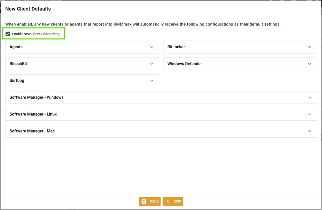Image resolution: width=322 pixels, height=210 pixels.
Task: Expand Software Manager - Windows chevron
Action: point(309,97)
